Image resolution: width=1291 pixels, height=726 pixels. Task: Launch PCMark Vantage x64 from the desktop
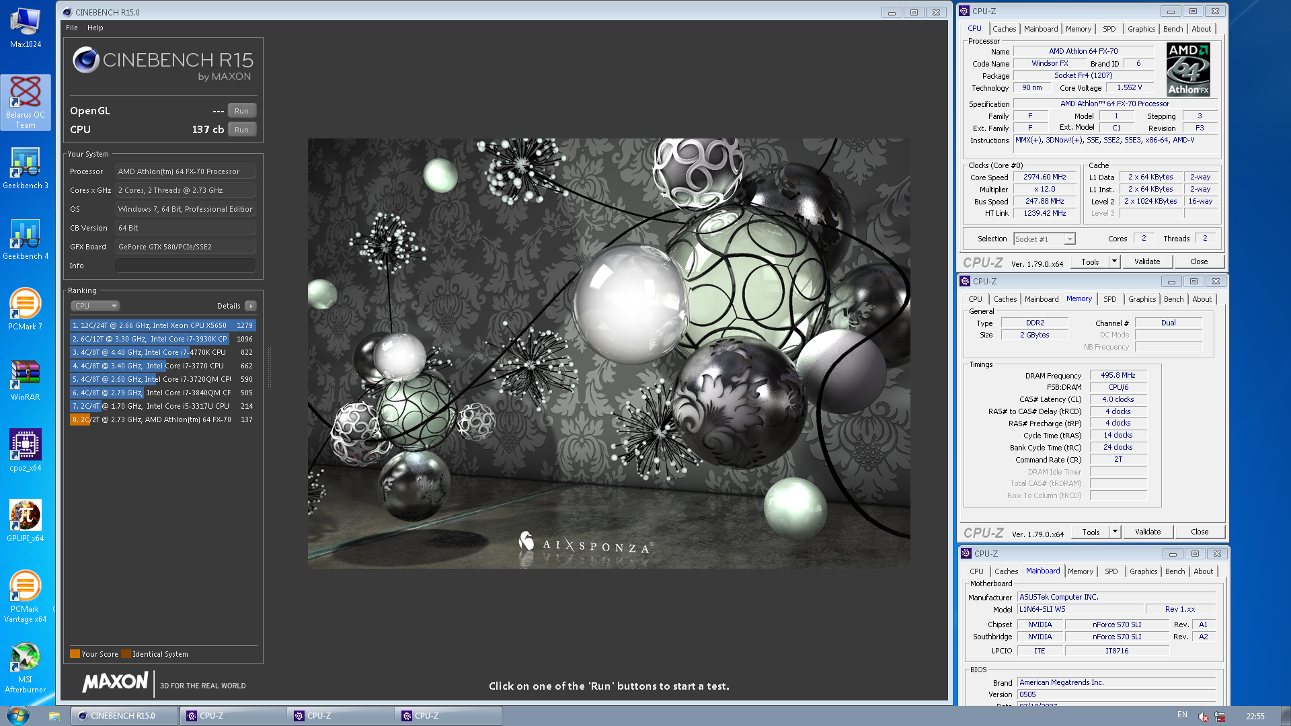click(x=25, y=597)
